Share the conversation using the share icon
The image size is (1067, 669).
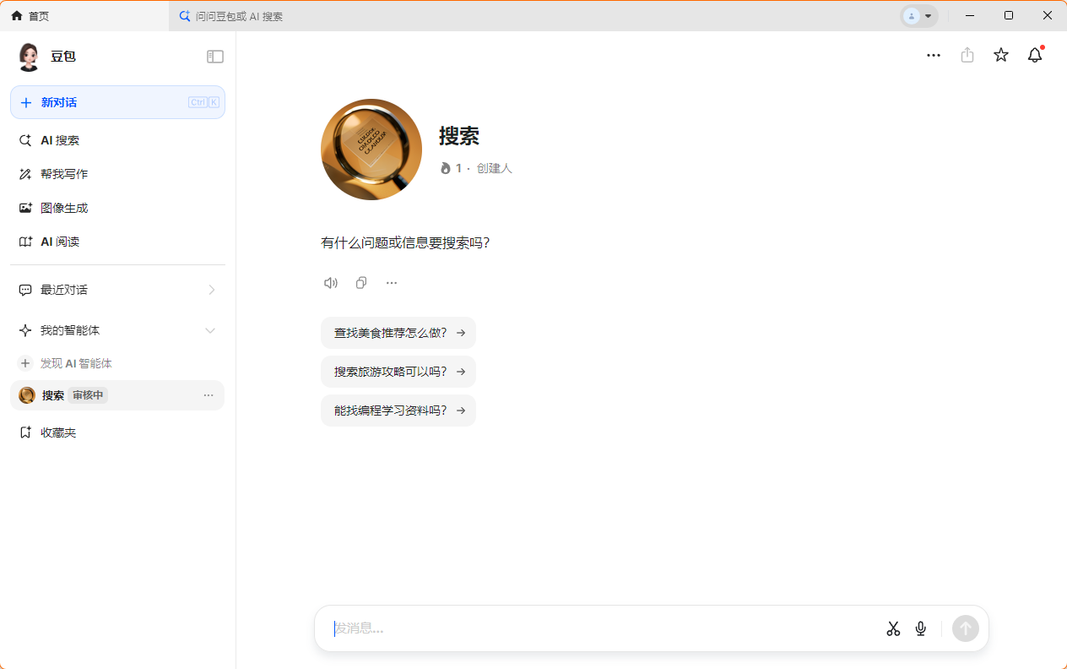point(967,55)
